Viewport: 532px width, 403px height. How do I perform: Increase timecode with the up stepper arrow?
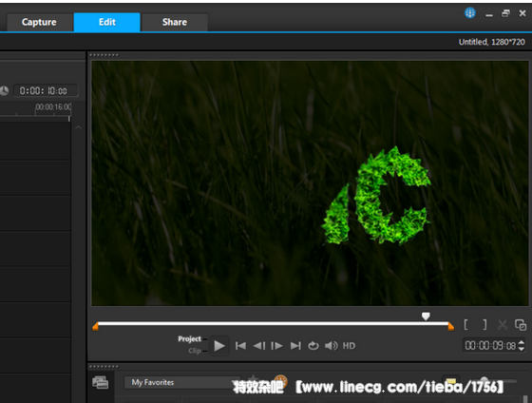[x=522, y=342]
